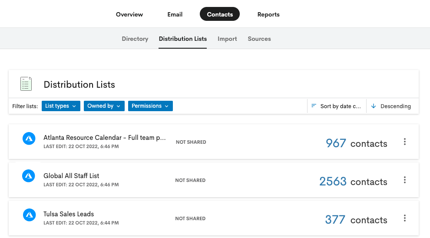Go to the Email tab
The width and height of the screenshot is (430, 238).
click(x=175, y=14)
